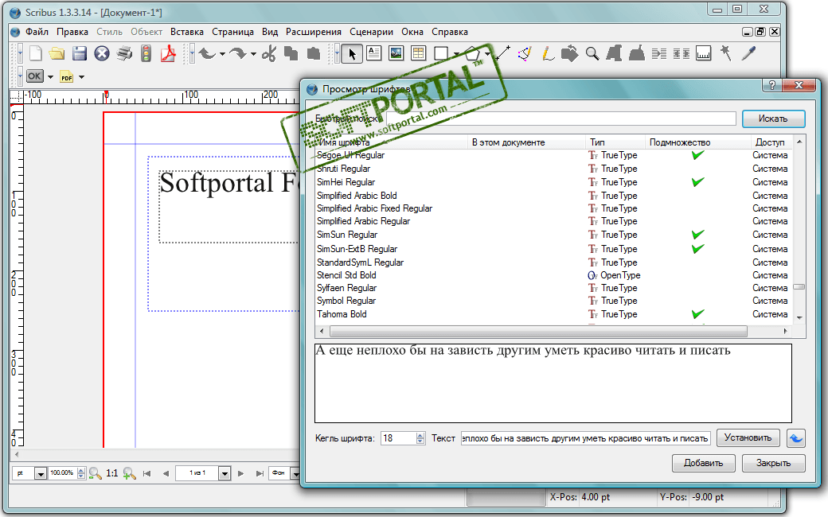Cut selection with the scissors icon
828x517 pixels.
point(269,53)
